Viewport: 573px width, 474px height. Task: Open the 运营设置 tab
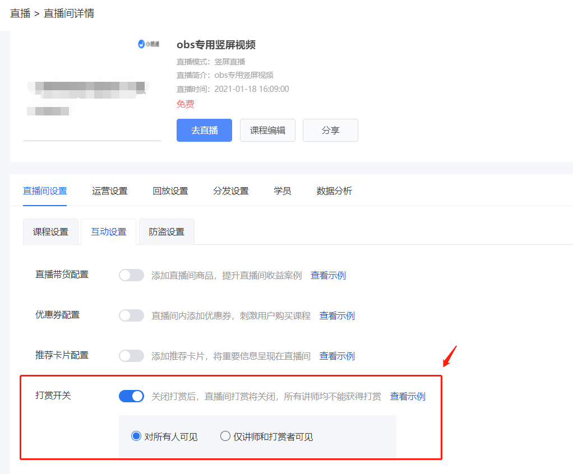pyautogui.click(x=110, y=191)
